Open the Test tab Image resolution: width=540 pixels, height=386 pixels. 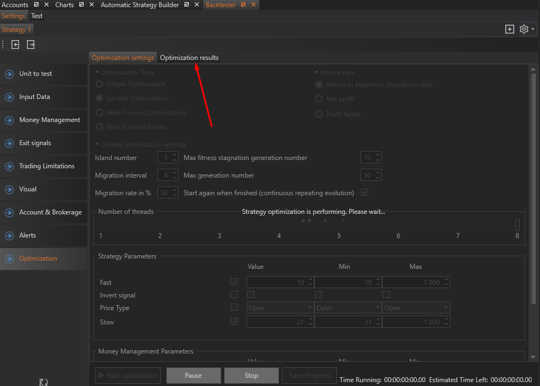(36, 16)
